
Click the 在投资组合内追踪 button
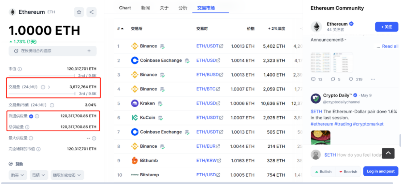click(53, 51)
